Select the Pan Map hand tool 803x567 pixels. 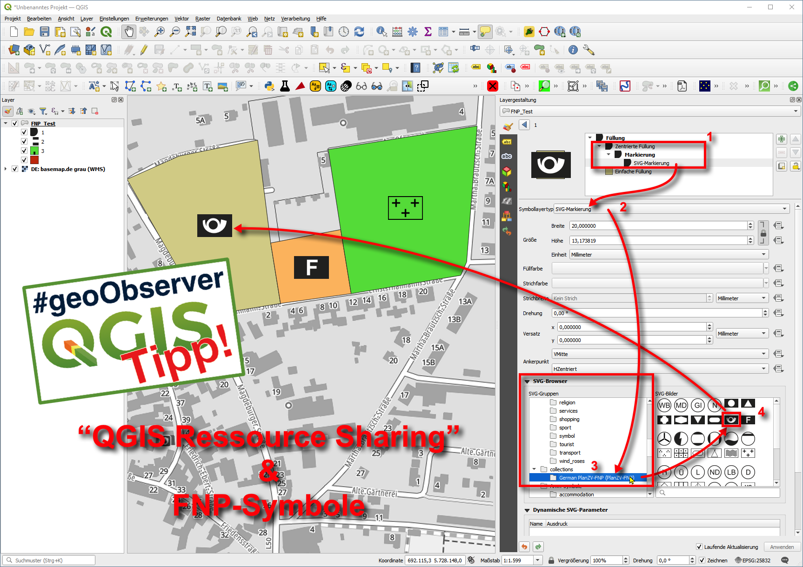click(129, 32)
